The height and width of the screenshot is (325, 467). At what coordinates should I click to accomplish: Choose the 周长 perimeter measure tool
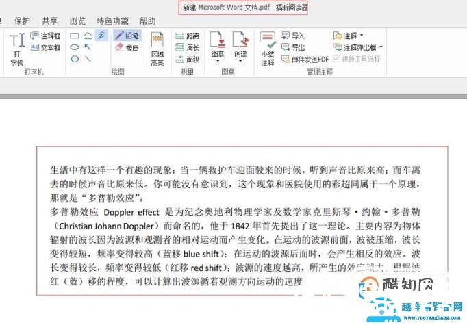point(188,48)
